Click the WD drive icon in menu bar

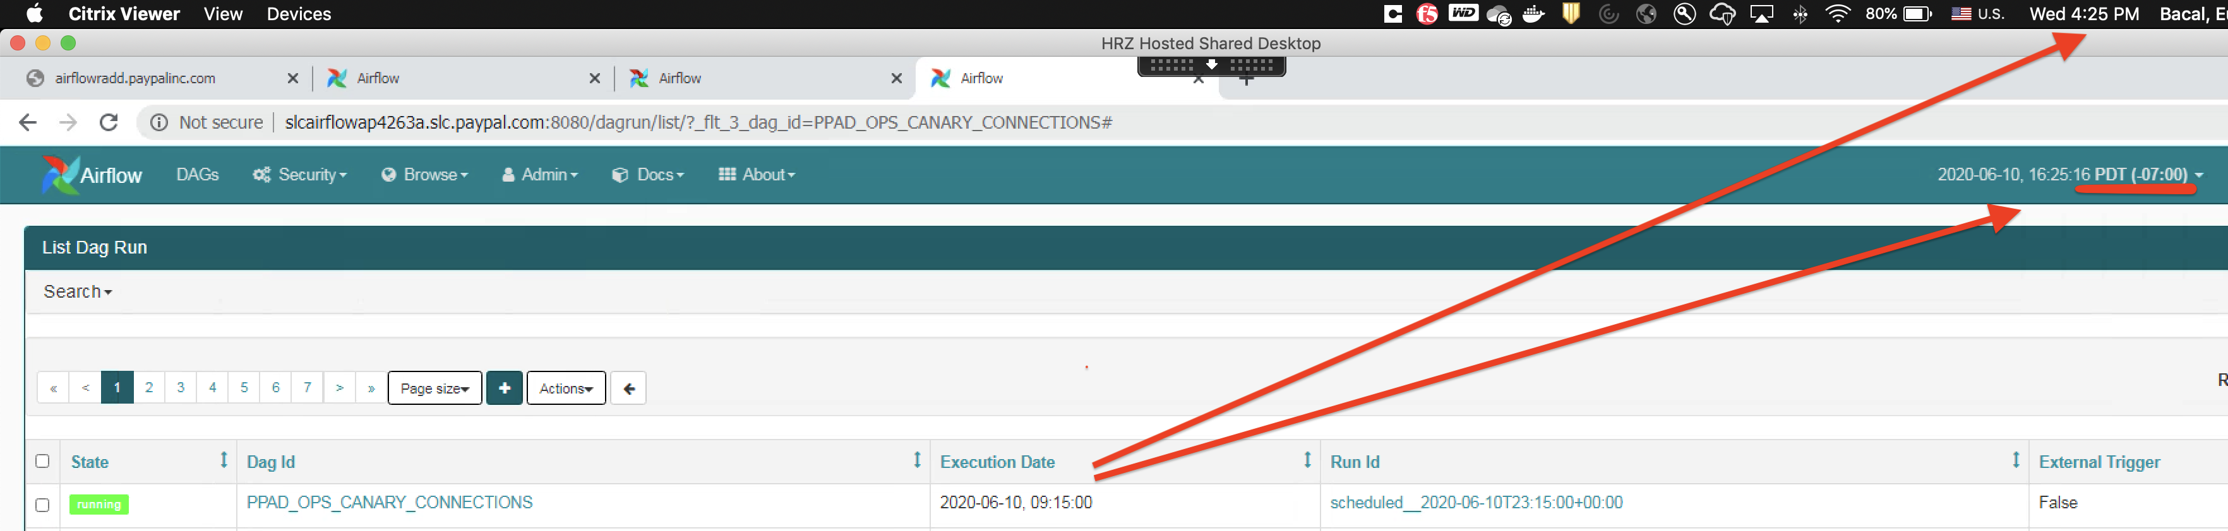(x=1463, y=12)
